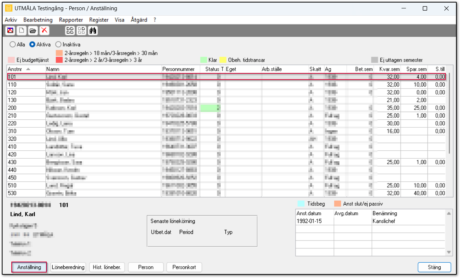This screenshot has width=460, height=278.
Task: Click the binoculars search toolbar icon
Action: tap(93, 31)
